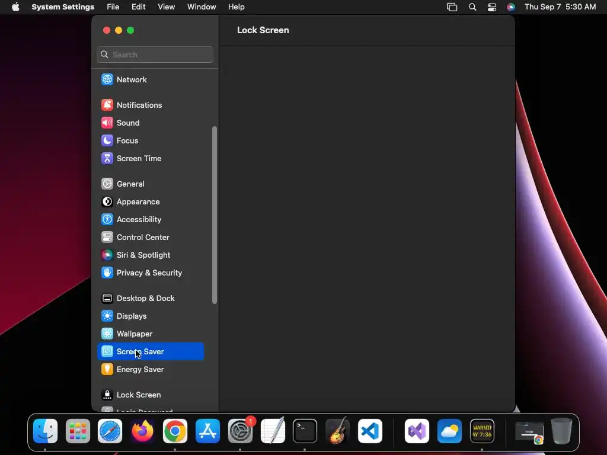Select Displays in the sidebar
607x455 pixels.
coord(151,316)
